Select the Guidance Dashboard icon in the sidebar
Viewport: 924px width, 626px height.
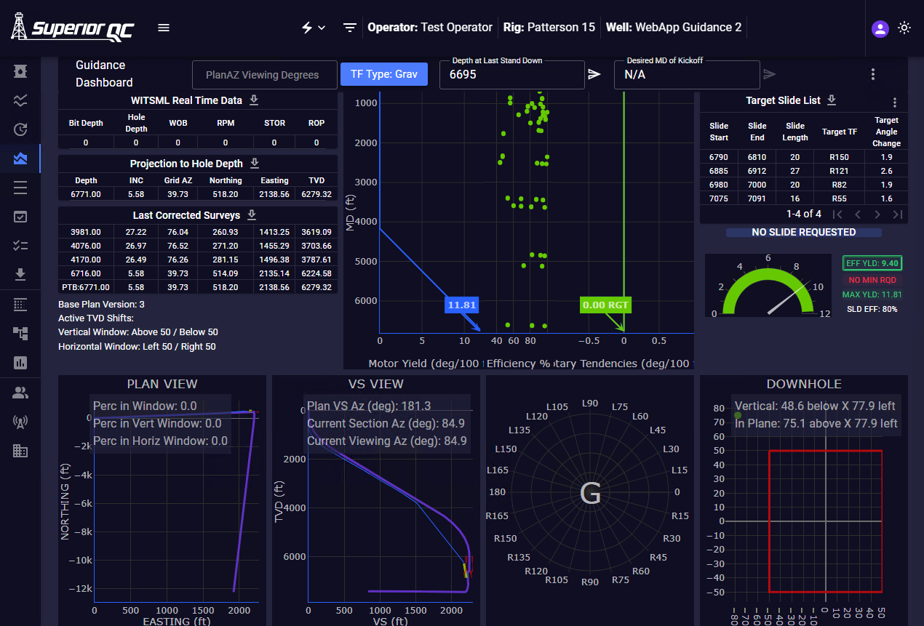pos(20,158)
